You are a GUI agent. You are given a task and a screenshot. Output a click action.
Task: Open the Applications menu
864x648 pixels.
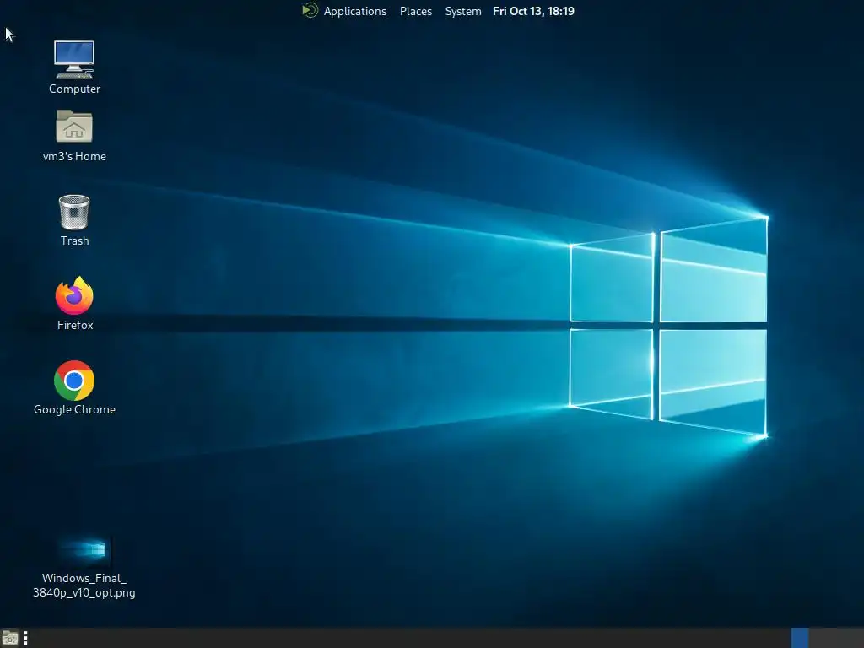coord(355,11)
